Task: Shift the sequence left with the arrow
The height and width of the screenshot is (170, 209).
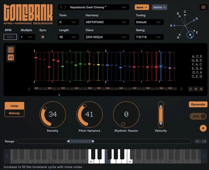Action: pos(29,89)
